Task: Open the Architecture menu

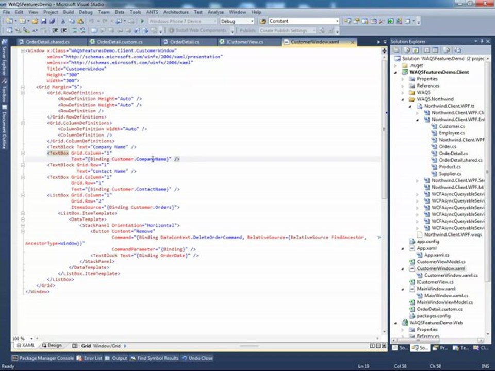Action: 176,12
